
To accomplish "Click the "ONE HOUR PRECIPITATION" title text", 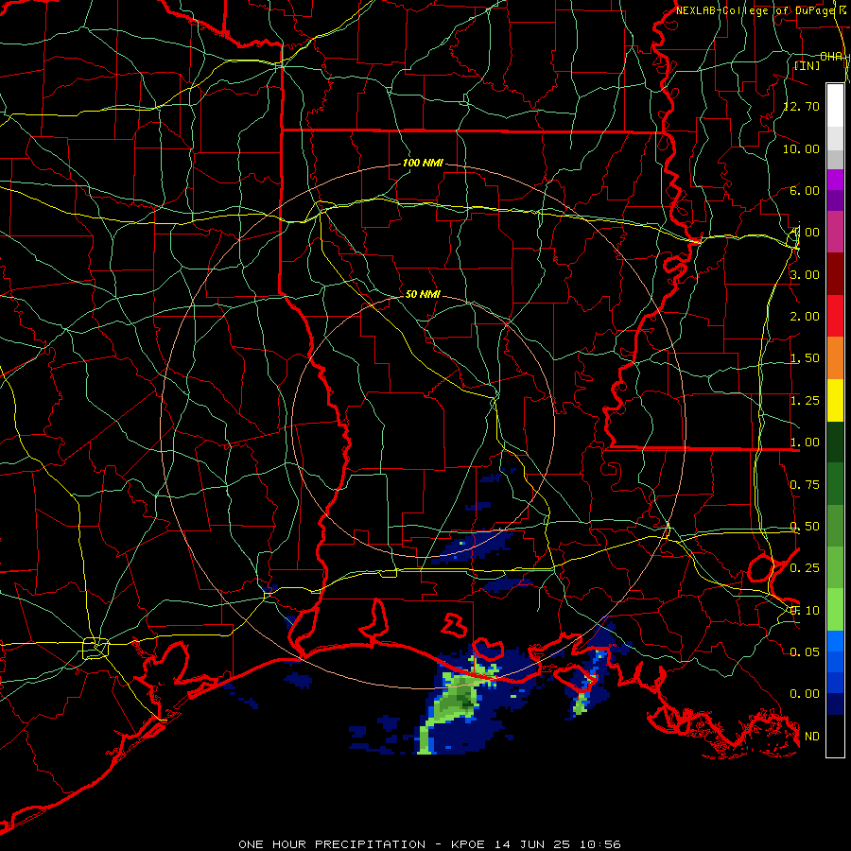I will pos(332,844).
